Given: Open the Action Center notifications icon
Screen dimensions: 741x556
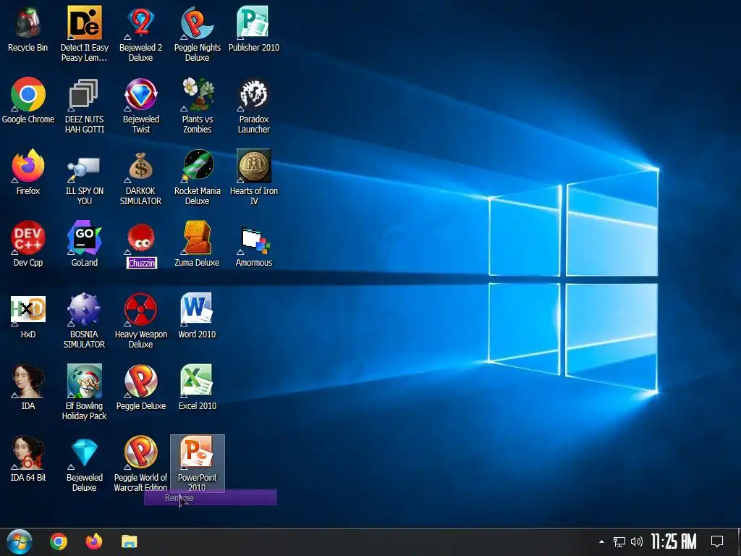Looking at the screenshot, I should point(717,542).
